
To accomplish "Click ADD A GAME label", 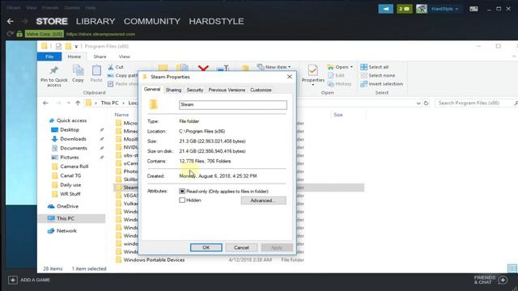I will [x=36, y=280].
